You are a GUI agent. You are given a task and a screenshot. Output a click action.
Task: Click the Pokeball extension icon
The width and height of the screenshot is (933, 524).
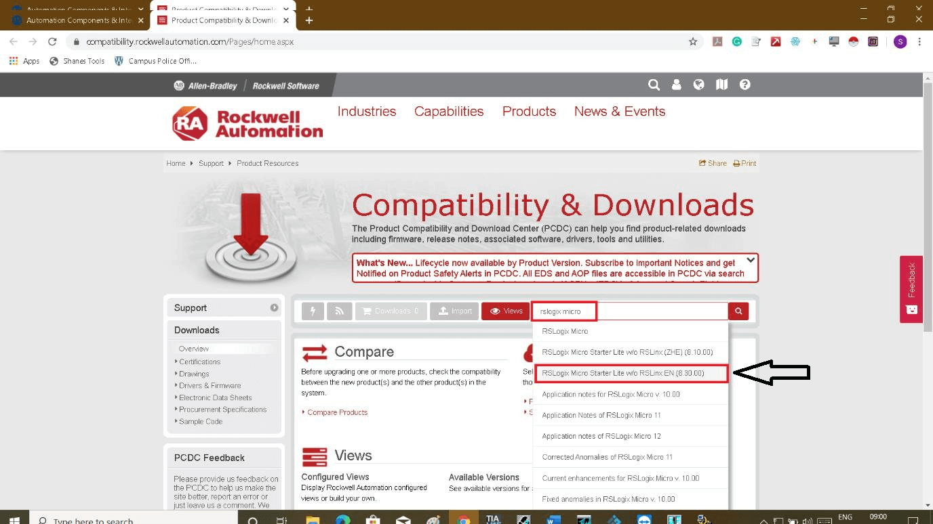(x=854, y=41)
